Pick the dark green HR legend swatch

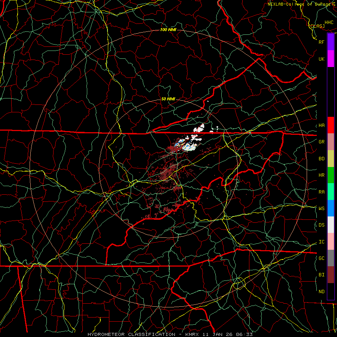click(x=331, y=175)
